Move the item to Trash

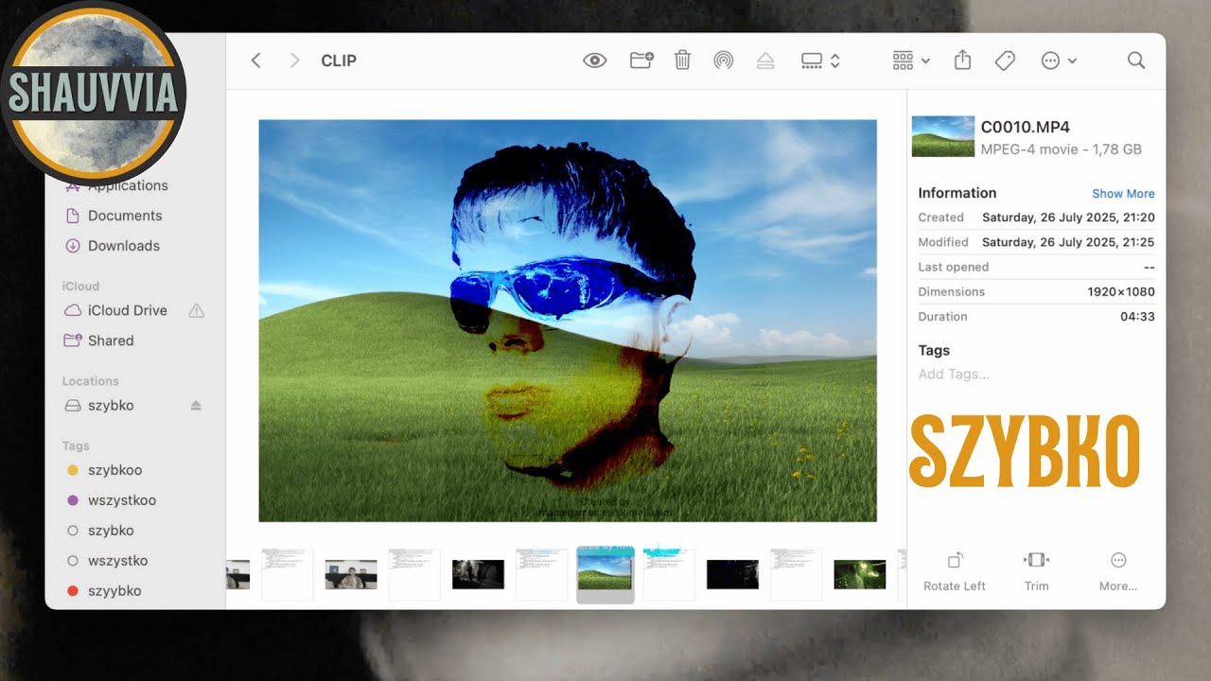point(682,61)
